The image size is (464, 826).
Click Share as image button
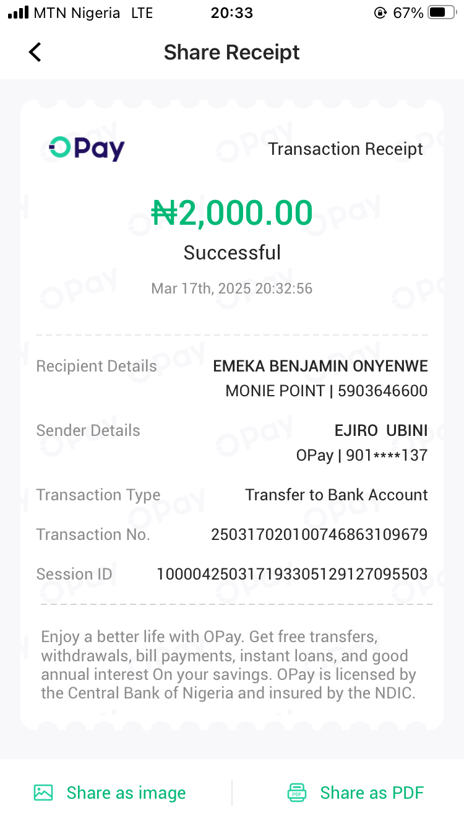tap(126, 793)
